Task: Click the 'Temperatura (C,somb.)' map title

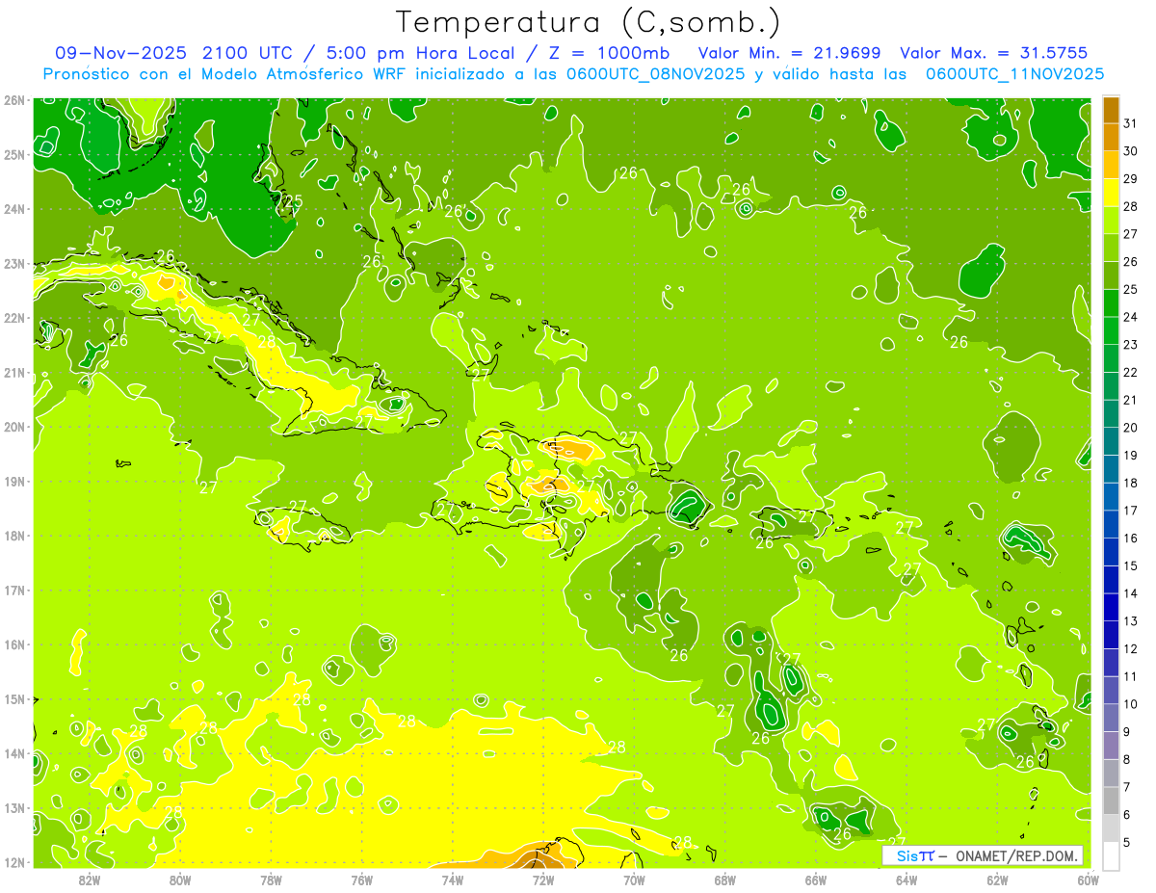Action: pos(589,22)
